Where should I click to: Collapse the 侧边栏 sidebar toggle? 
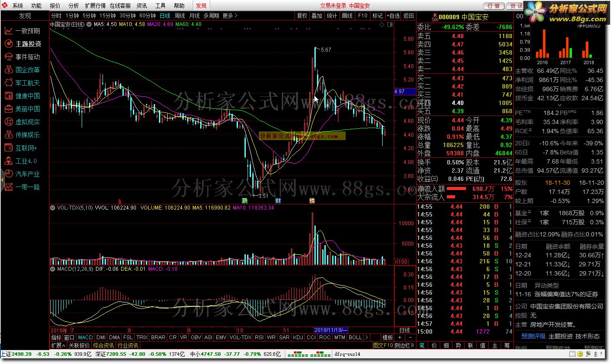tap(404, 345)
